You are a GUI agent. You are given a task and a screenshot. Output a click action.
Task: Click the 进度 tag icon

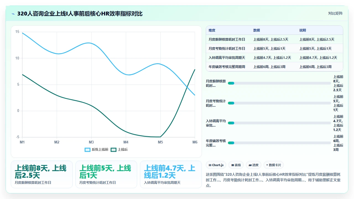tap(250, 165)
